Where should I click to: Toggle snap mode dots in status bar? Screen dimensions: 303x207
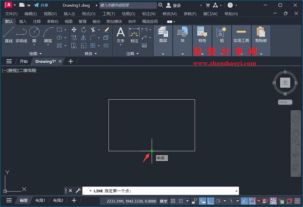tap(180, 201)
